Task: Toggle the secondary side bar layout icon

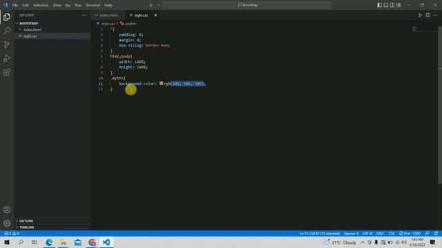Action: point(392,5)
